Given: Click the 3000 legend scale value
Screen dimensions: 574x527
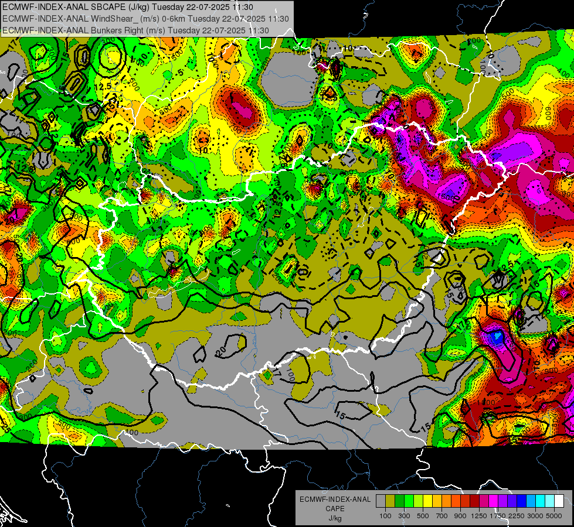Looking at the screenshot, I should [x=535, y=516].
